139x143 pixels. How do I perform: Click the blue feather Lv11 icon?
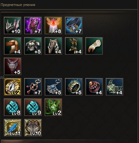[13, 128]
